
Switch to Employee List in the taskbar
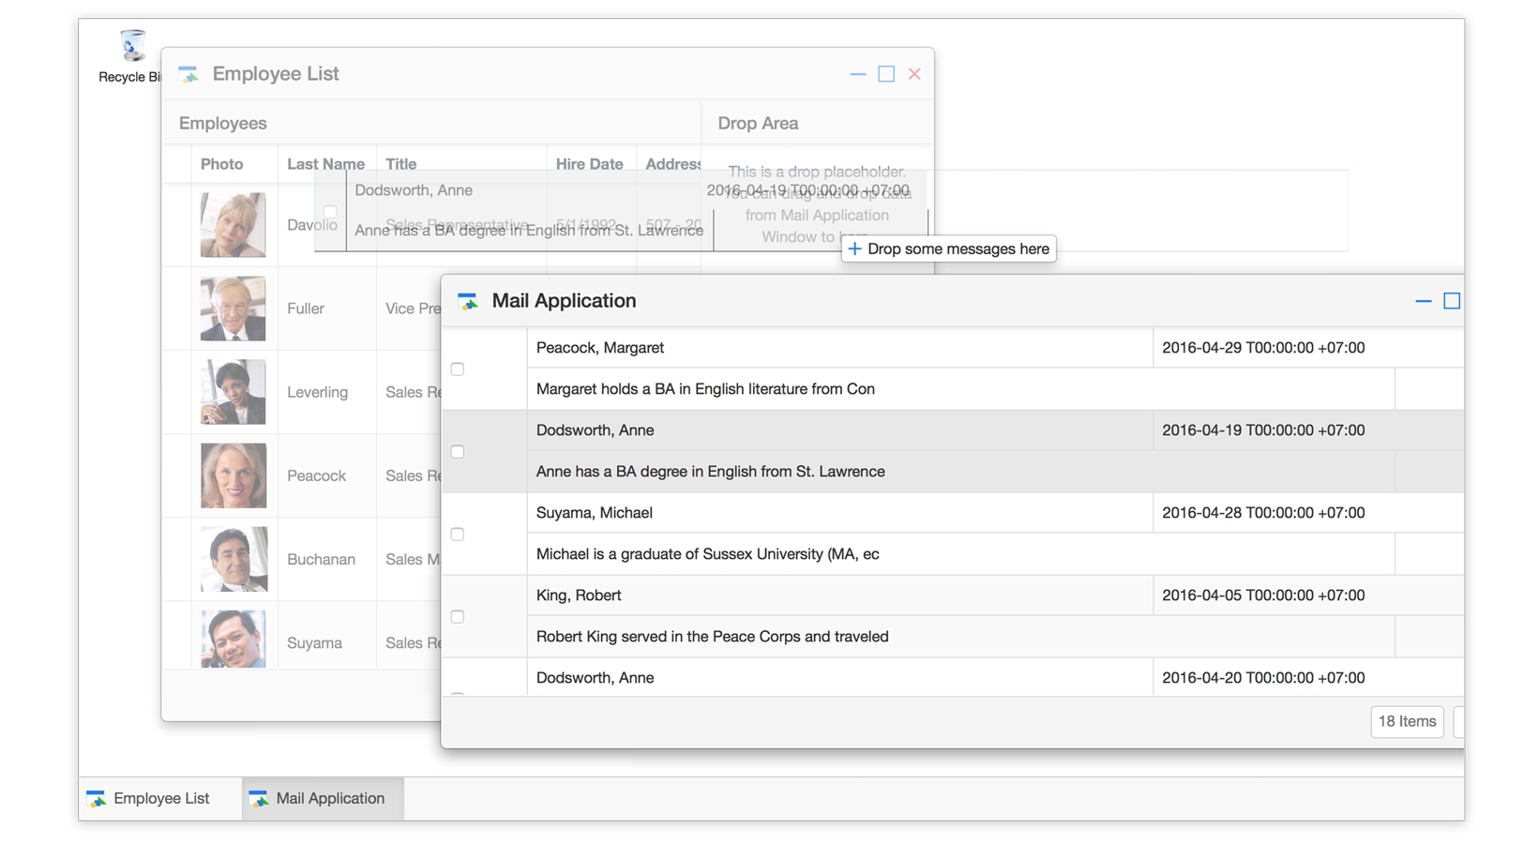tap(149, 798)
